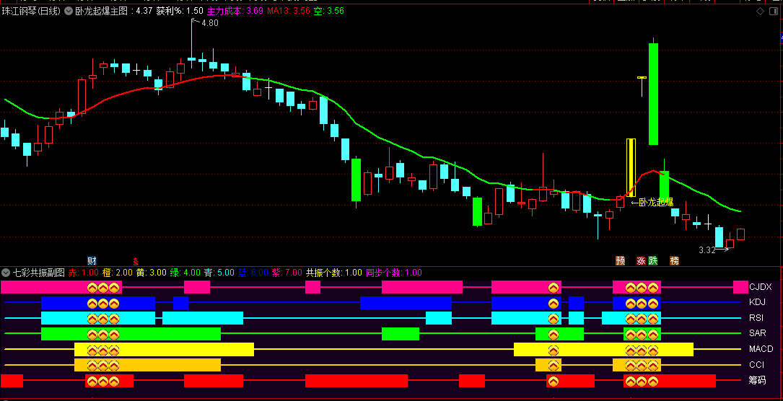The width and height of the screenshot is (783, 401).
Task: Open the 涨 marker at chart bottom
Action: pos(641,261)
